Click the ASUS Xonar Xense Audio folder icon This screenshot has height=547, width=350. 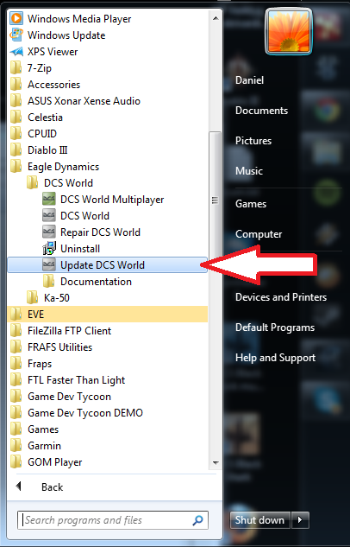point(16,100)
